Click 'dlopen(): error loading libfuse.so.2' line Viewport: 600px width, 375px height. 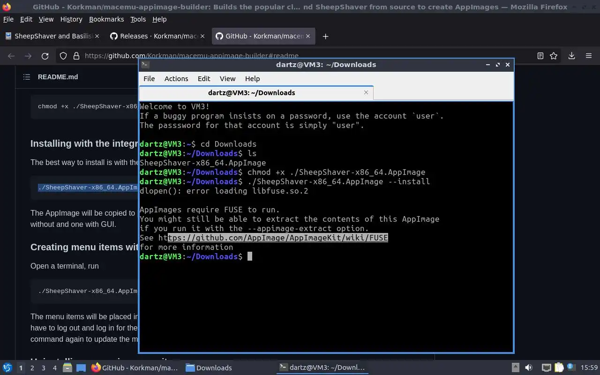point(224,191)
